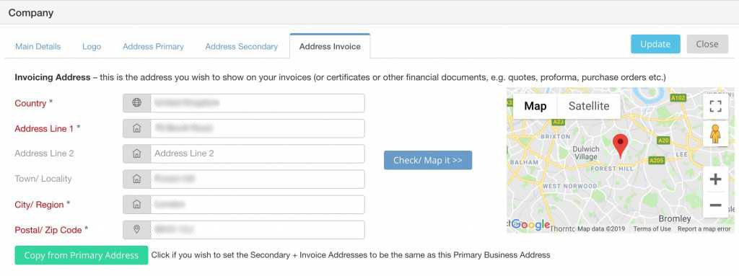The height and width of the screenshot is (276, 739).
Task: Click the house icon for Address Line 2
Action: [136, 153]
